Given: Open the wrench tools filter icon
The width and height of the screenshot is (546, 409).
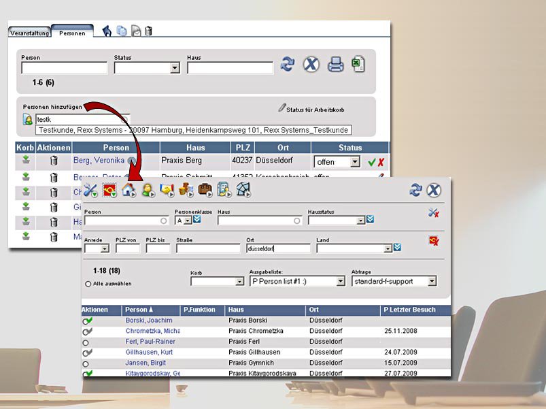Looking at the screenshot, I should click(x=90, y=191).
